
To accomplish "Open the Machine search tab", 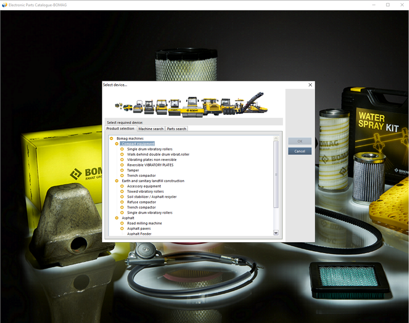I will coord(151,129).
